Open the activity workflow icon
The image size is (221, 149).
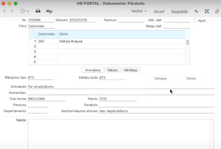coord(196,11)
